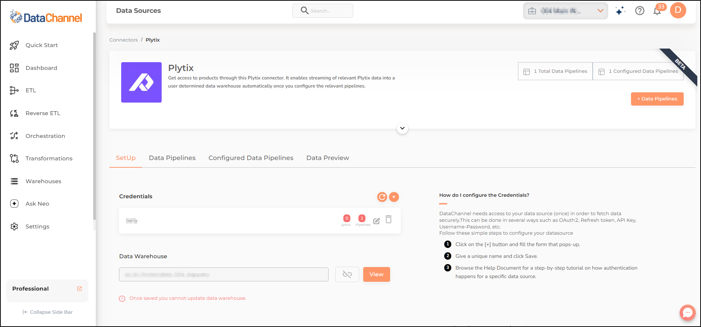Click 1 Configured Data Pipelines box
701x327 pixels.
point(638,71)
